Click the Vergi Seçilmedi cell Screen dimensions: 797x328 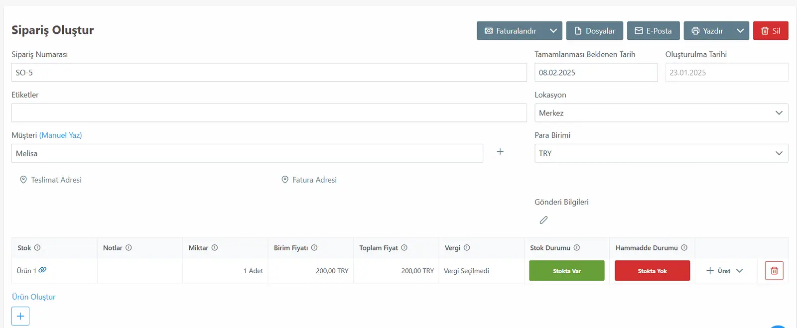click(481, 271)
